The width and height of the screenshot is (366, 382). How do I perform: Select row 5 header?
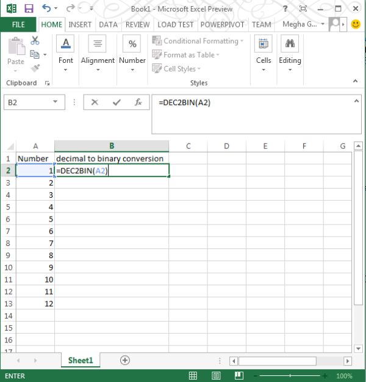[x=8, y=207]
